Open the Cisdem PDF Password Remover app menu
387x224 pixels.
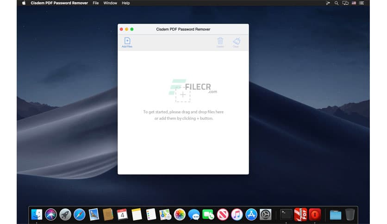coord(59,3)
